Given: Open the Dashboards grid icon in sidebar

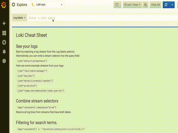Looking at the screenshot, I should coord(4,33).
